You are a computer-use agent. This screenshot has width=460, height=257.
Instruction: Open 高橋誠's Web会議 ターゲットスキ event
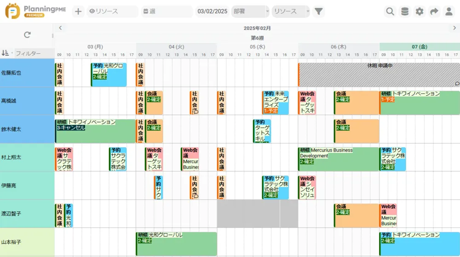[x=307, y=103]
